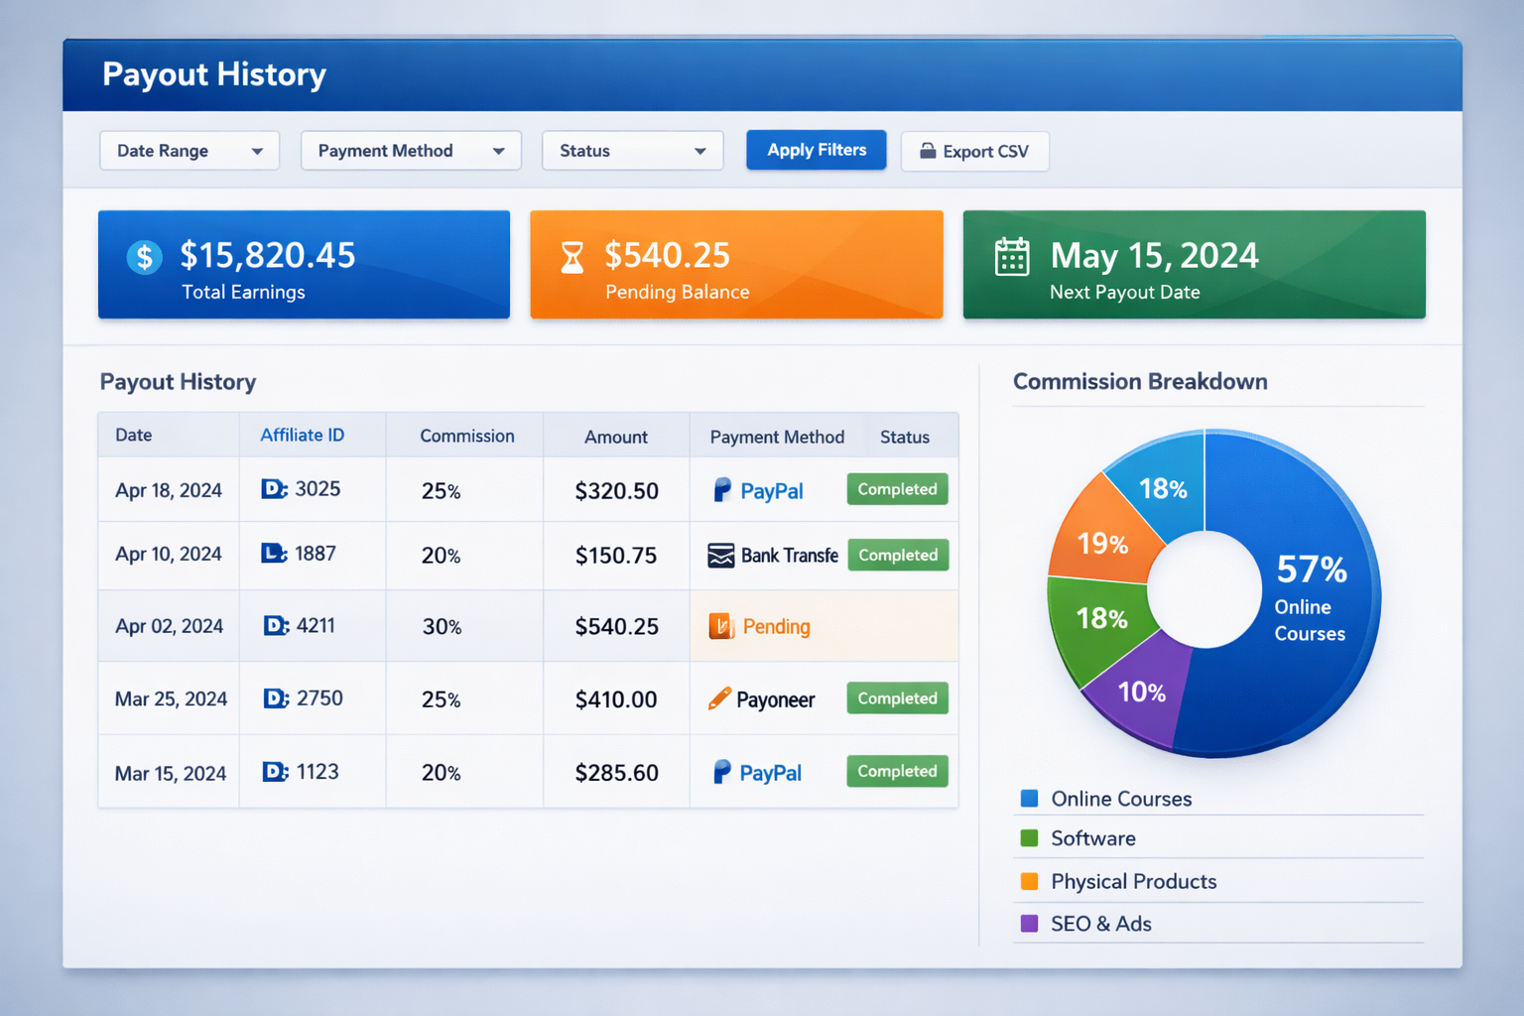
Task: Open the Payment Method dropdown
Action: point(410,151)
